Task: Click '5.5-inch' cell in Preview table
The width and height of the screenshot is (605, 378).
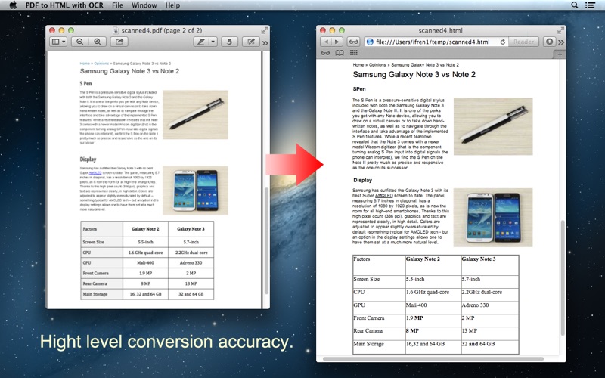Action: (x=145, y=242)
